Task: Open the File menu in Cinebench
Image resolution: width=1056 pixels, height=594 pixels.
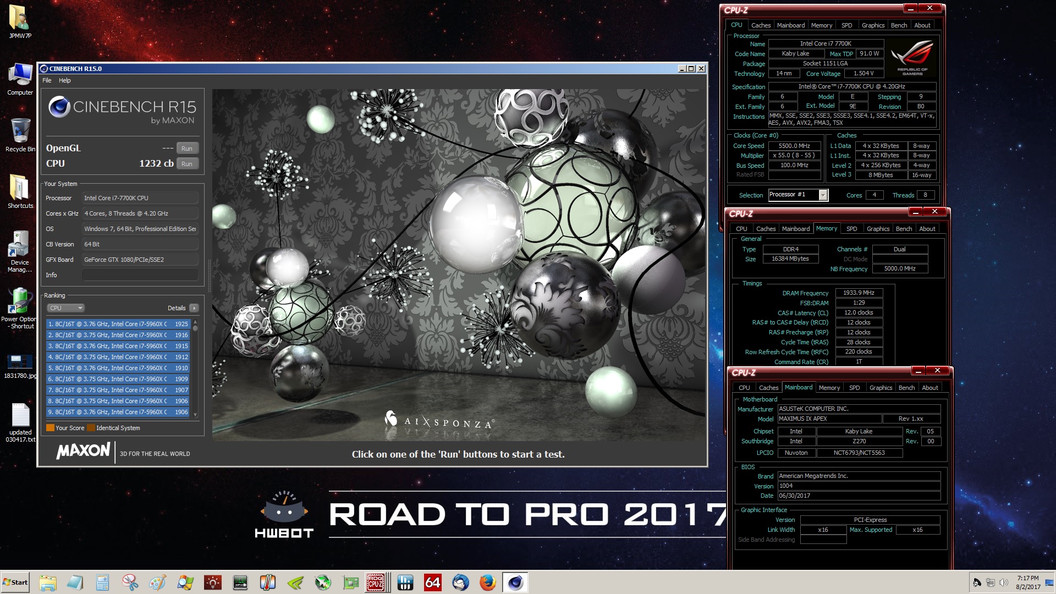Action: tap(47, 80)
